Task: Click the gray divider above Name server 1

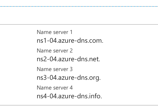Action: click(79, 24)
